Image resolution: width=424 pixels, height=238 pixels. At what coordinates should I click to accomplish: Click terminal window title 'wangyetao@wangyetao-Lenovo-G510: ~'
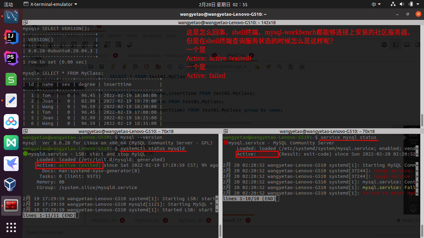223,14
